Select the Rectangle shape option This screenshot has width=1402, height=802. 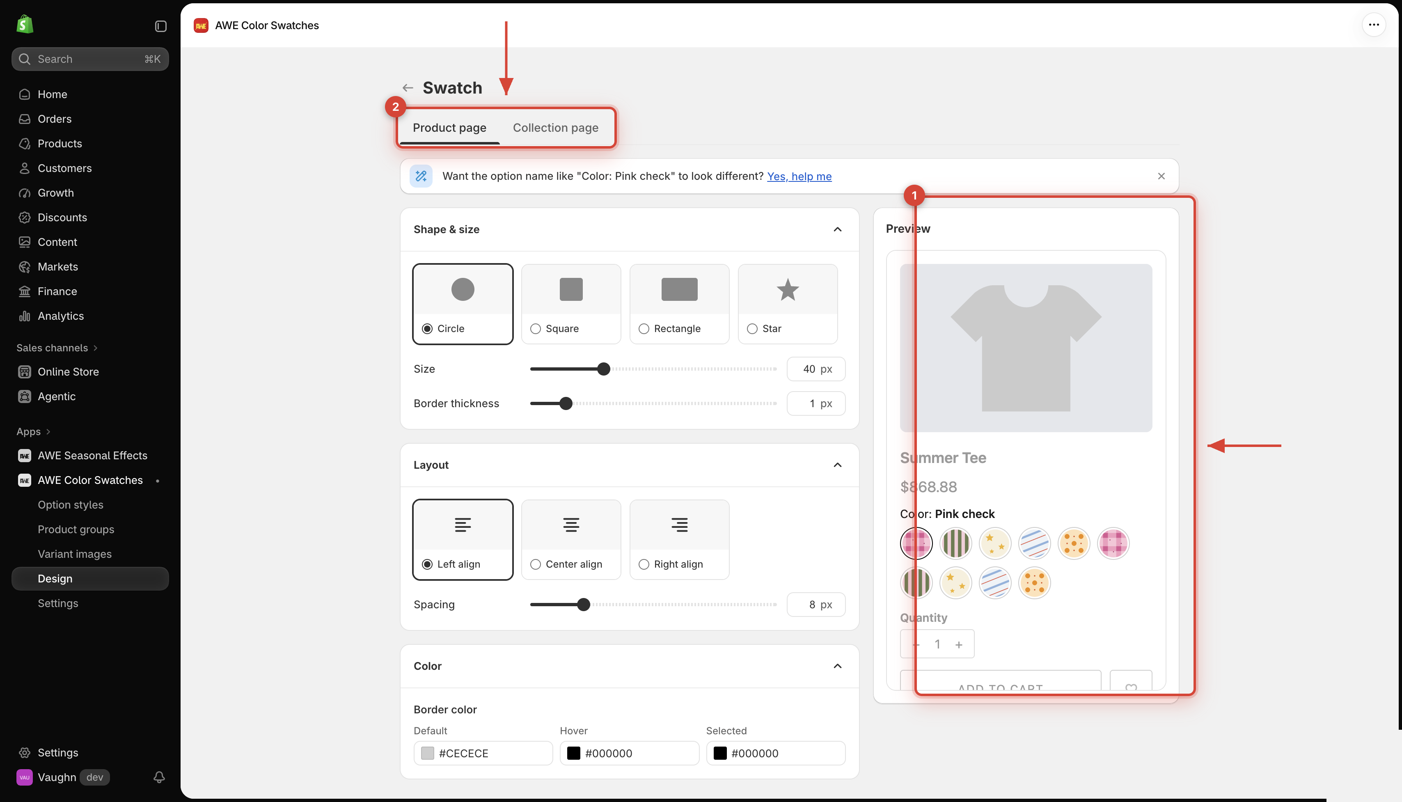click(679, 304)
